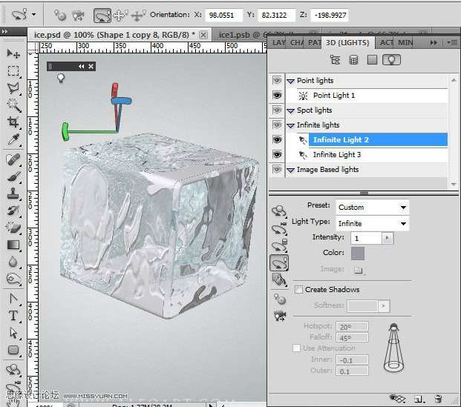
Task: Click the options bar rotate-light button
Action: point(102,16)
